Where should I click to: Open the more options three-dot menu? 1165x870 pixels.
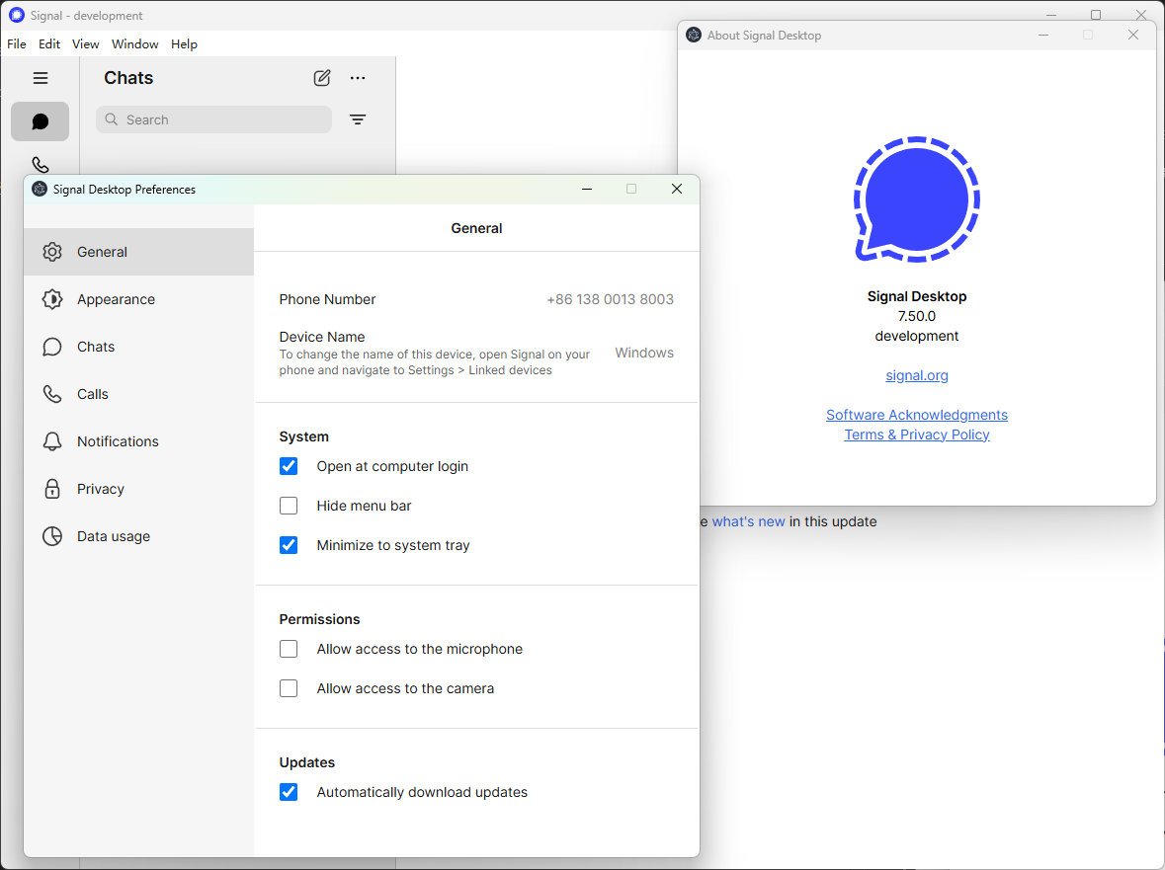click(x=358, y=78)
